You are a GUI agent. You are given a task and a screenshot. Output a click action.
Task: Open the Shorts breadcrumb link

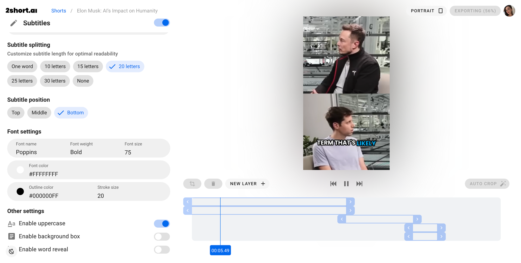(x=59, y=11)
